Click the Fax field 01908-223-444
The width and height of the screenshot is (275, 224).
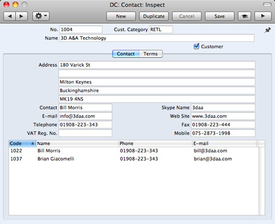[x=223, y=125]
